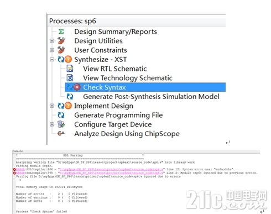Select the Console panel tab
Viewport: 271px width, 214px height.
click(x=18, y=151)
